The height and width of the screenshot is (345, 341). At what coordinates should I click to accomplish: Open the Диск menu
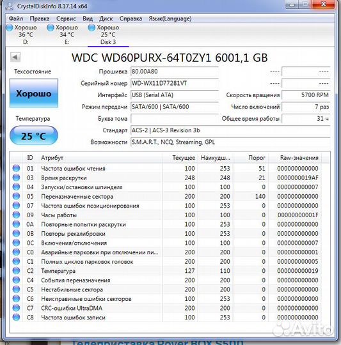[106, 19]
